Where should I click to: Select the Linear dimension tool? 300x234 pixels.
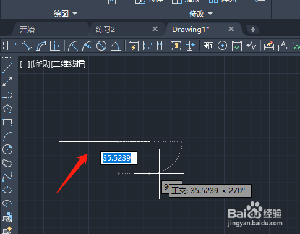(12, 46)
